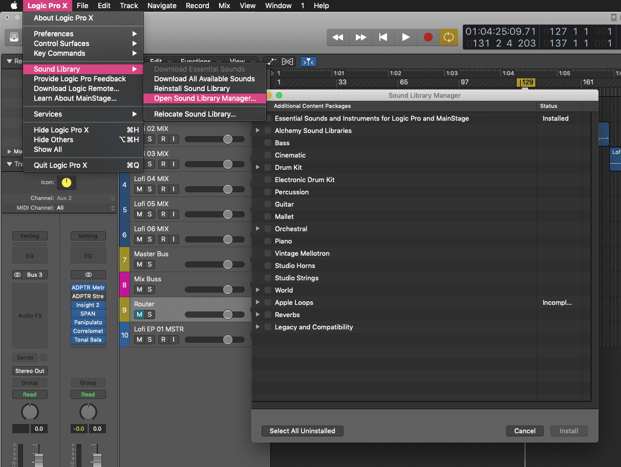Click the yellow knob track icon
The height and width of the screenshot is (467, 621).
(66, 182)
